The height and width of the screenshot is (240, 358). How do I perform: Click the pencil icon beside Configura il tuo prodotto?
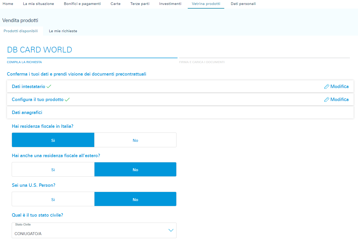(327, 99)
